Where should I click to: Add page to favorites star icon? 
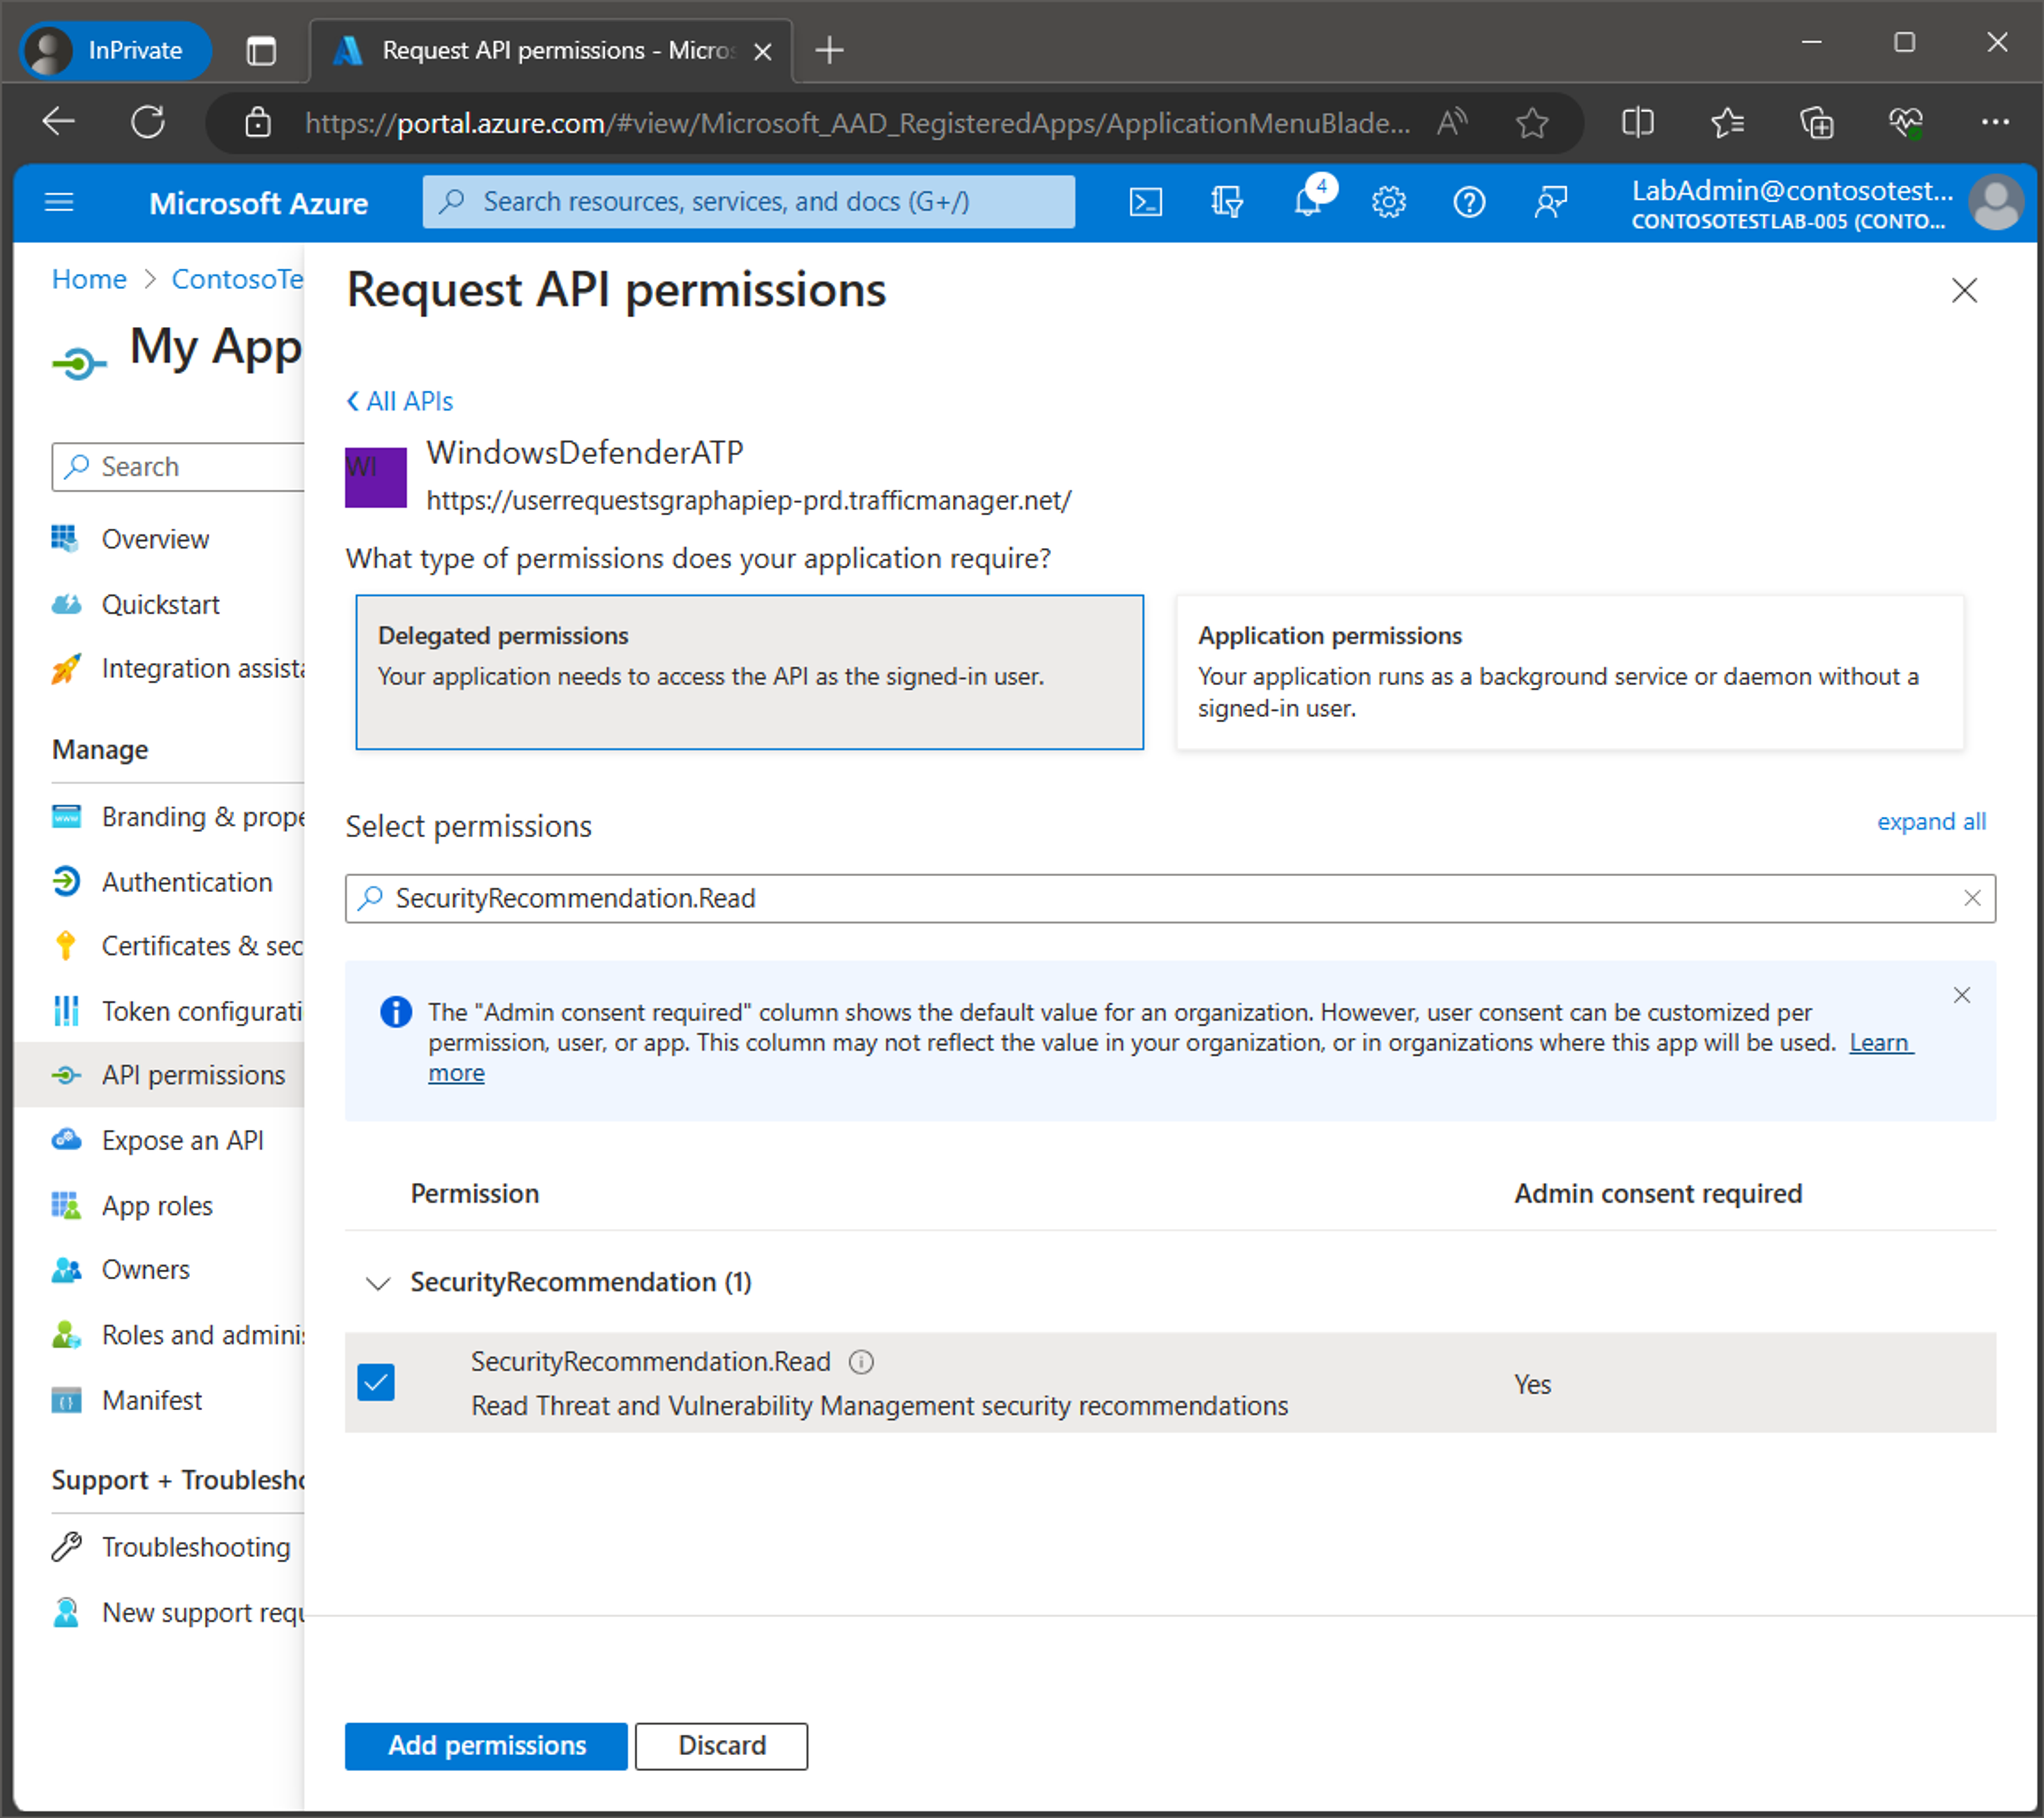1532,123
